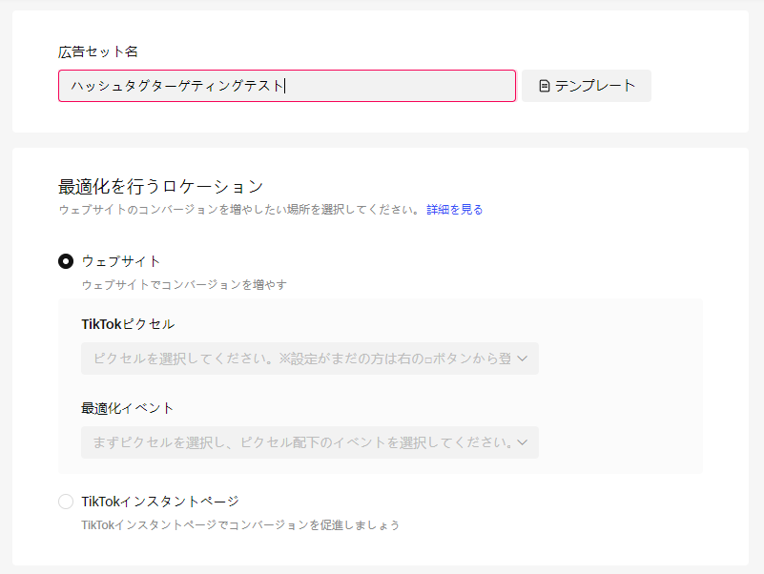Click the chevron arrow in the 最適化イベント dropdown
The width and height of the screenshot is (764, 574).
click(523, 443)
